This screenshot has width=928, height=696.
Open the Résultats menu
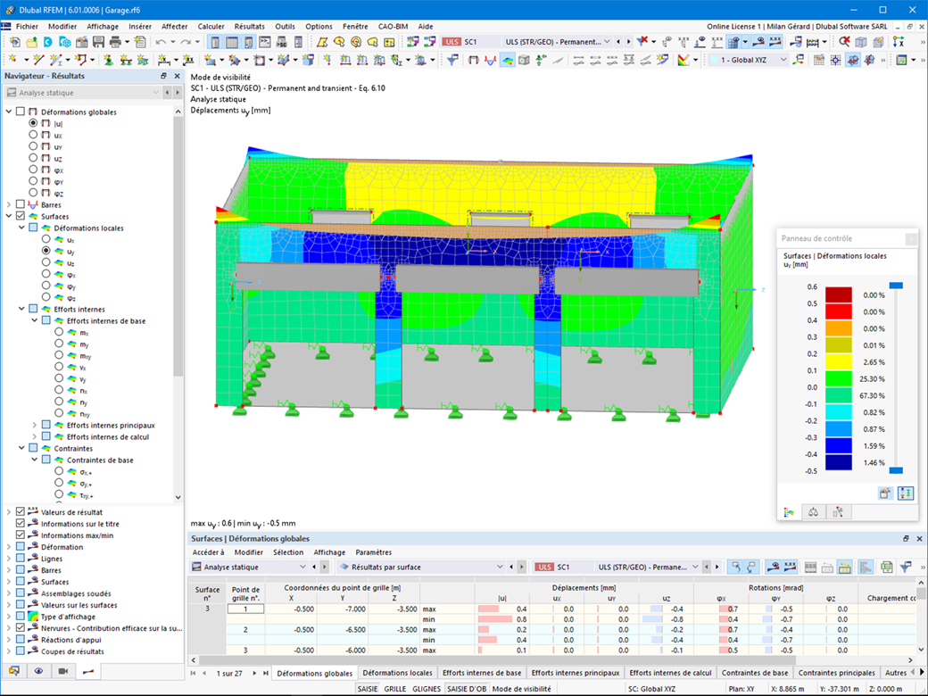pyautogui.click(x=249, y=26)
